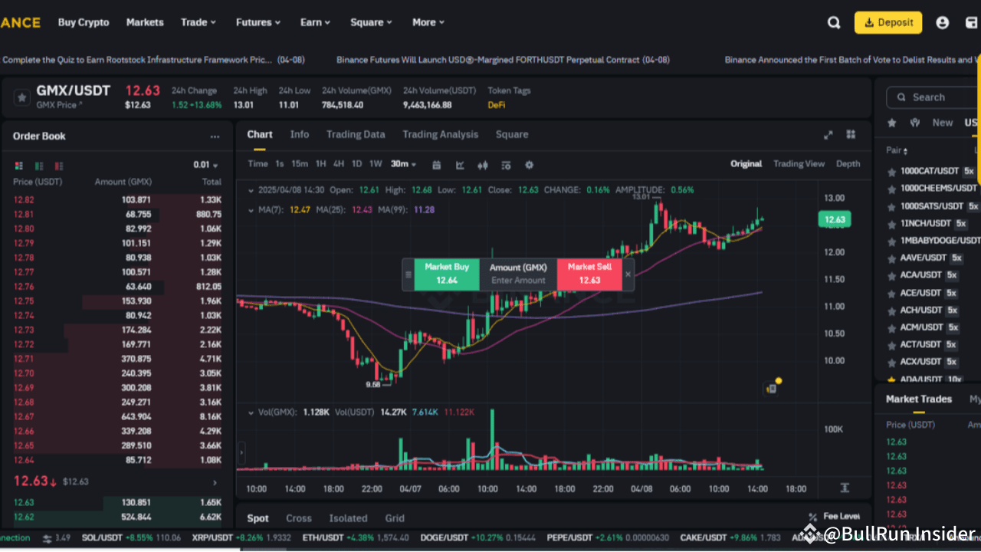Open the 30m interval dropdown
This screenshot has width=981, height=552.
pyautogui.click(x=402, y=165)
